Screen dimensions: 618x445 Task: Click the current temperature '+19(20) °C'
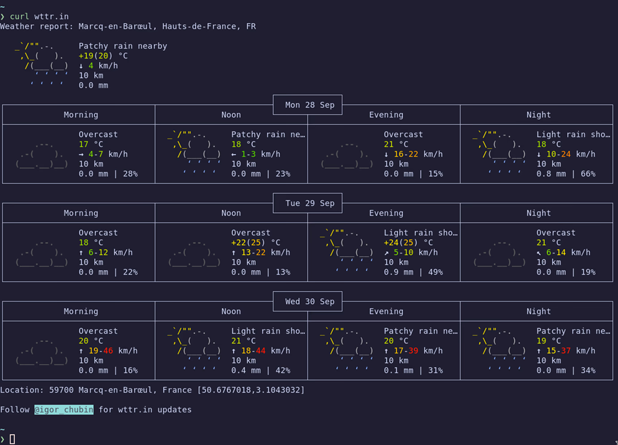(103, 56)
